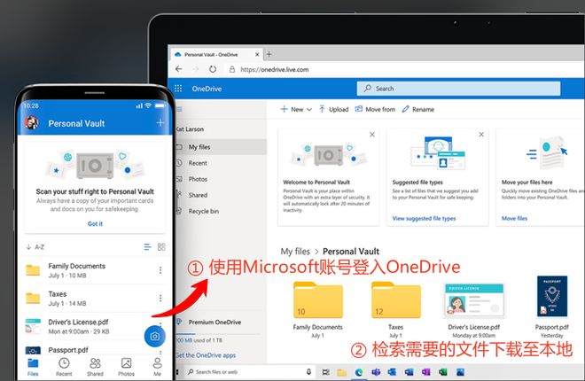Image resolution: width=585 pixels, height=381 pixels.
Task: Open the app launcher grid in OneDrive header
Action: (178, 89)
